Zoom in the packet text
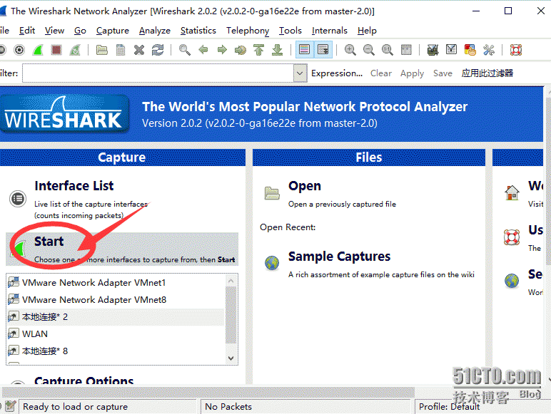 click(350, 50)
